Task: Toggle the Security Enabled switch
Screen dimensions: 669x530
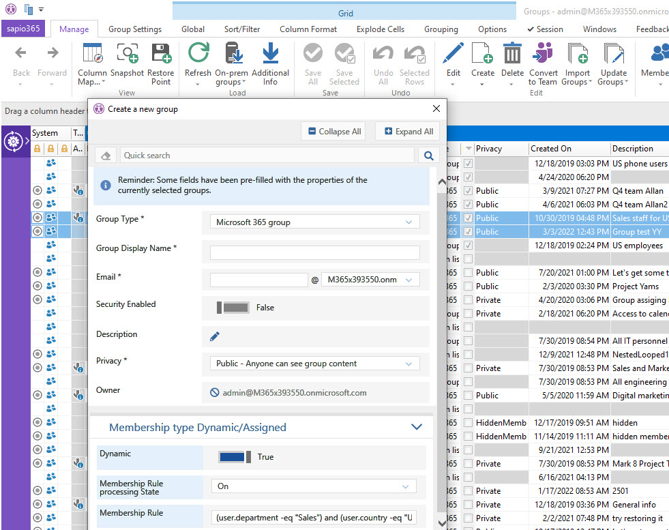Action: (233, 308)
